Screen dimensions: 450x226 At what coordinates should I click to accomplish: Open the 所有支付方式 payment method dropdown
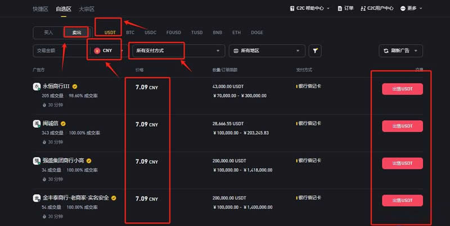177,50
